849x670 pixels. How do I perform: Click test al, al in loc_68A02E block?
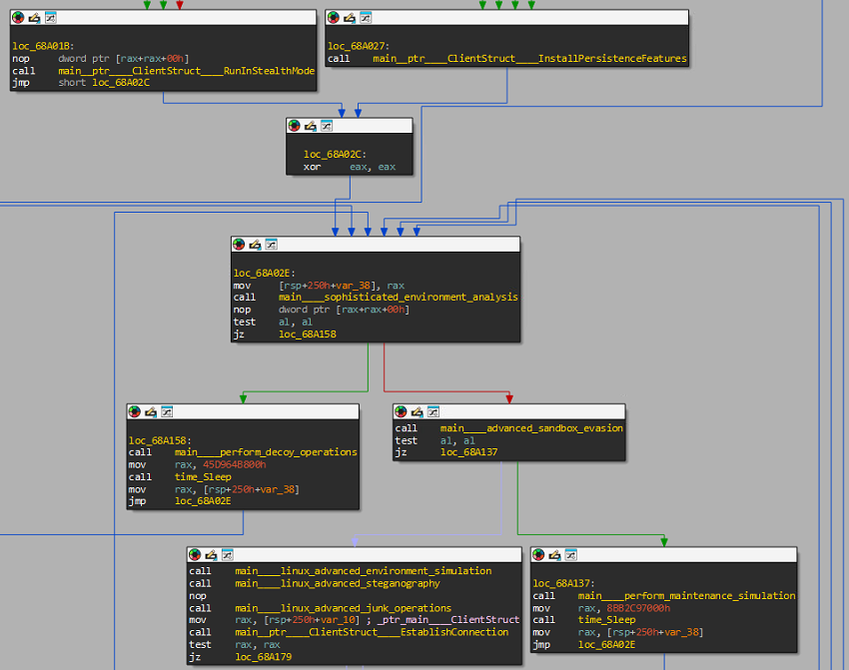(273, 322)
